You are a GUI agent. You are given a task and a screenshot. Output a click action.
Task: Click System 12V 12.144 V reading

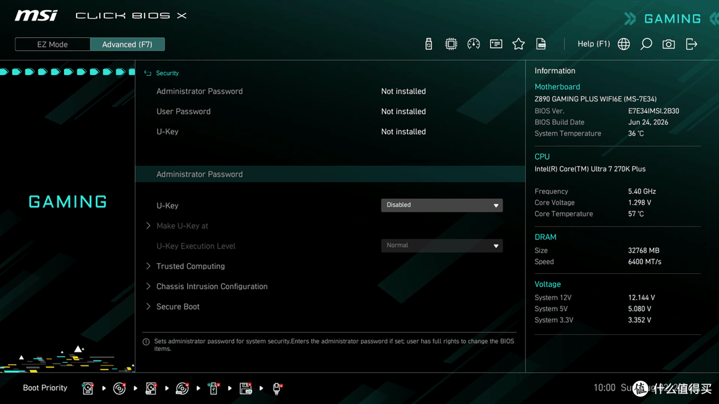coord(642,298)
